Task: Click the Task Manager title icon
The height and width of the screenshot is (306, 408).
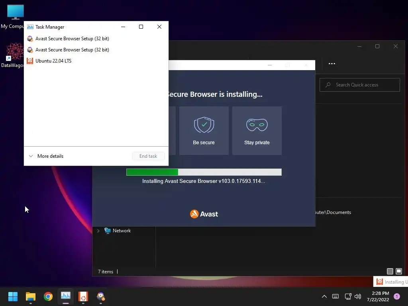Action: tap(30, 27)
